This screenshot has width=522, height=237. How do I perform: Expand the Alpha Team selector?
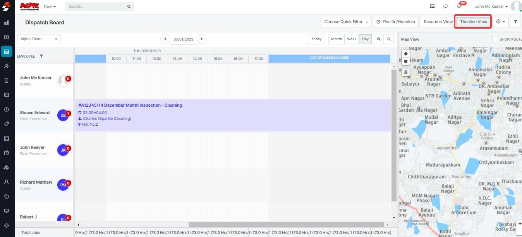click(39, 39)
